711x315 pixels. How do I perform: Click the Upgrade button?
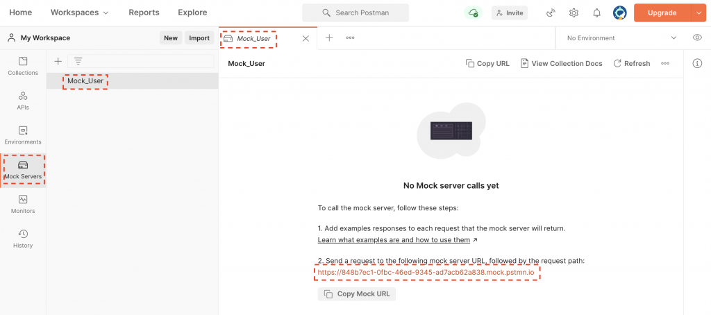coord(662,12)
